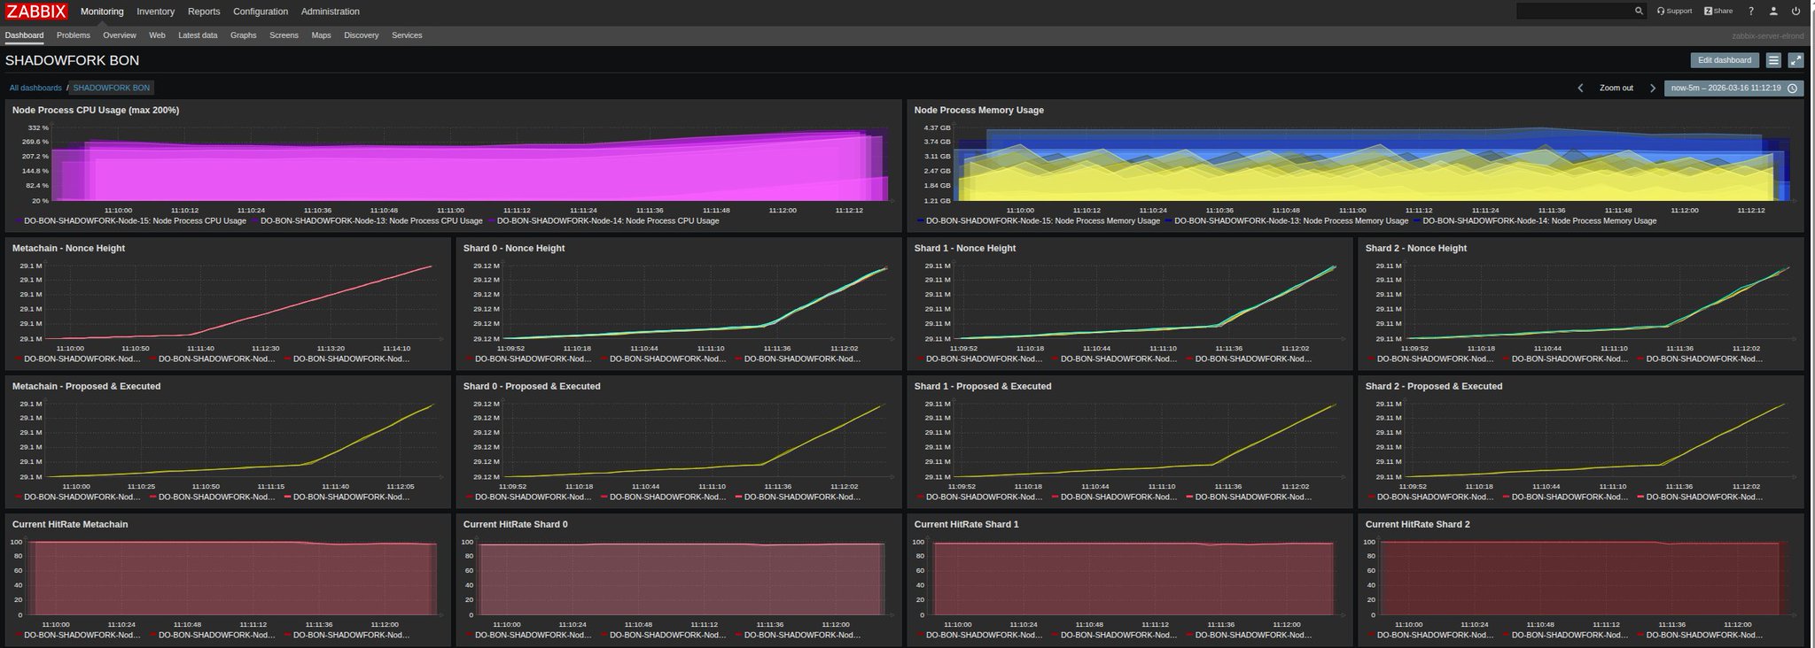Image resolution: width=1815 pixels, height=648 pixels.
Task: Open the user profile icon
Action: click(1773, 12)
